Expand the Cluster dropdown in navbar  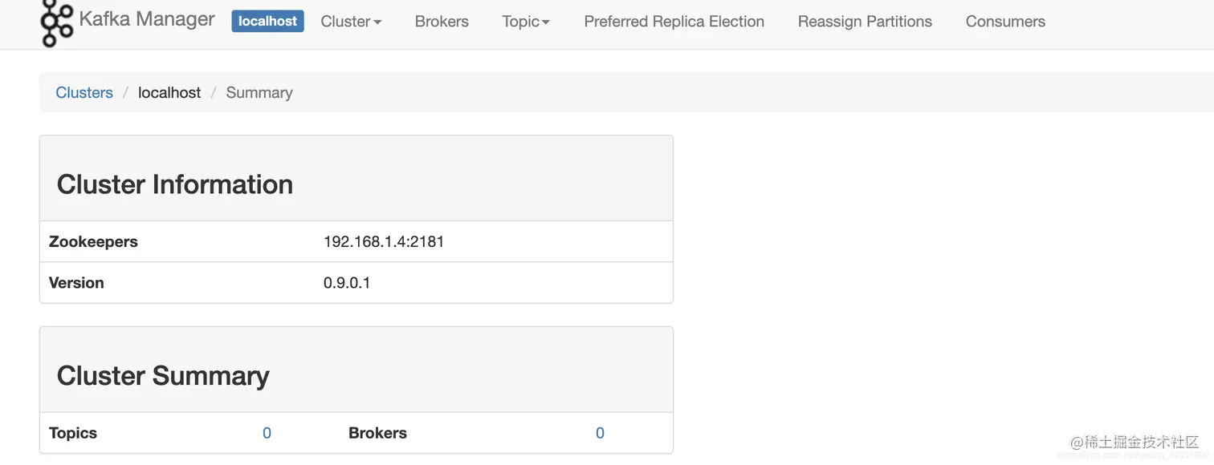coord(351,22)
